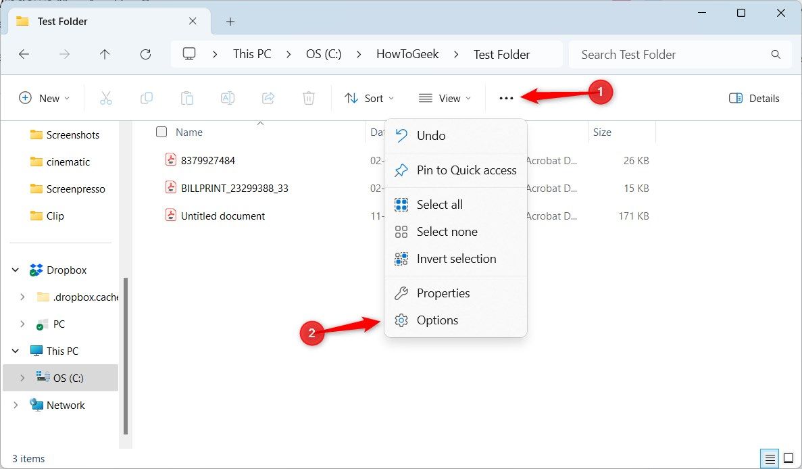Click the Share icon in toolbar

[x=268, y=98]
